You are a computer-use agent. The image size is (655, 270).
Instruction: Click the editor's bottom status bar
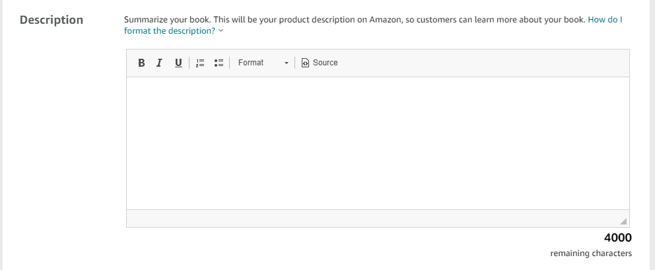pyautogui.click(x=370, y=219)
